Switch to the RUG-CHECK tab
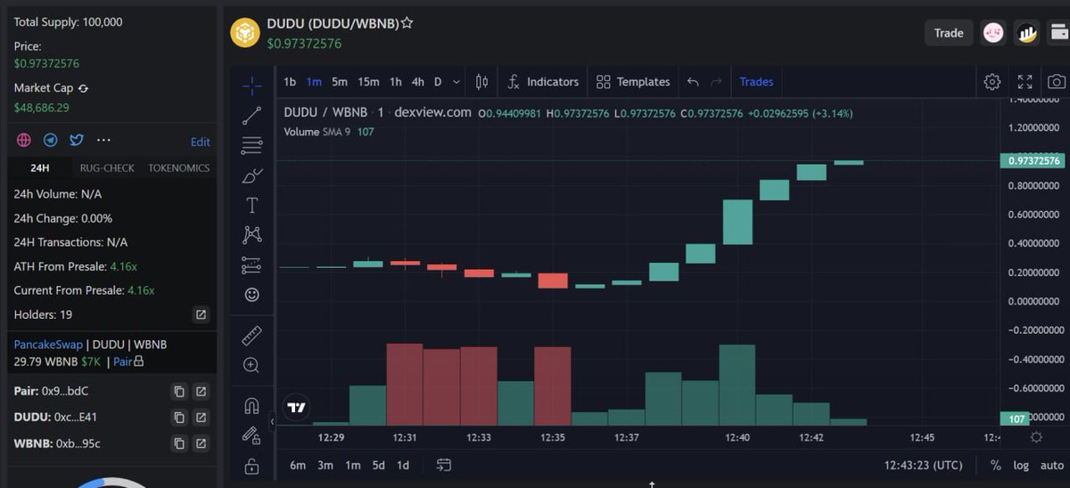This screenshot has width=1070, height=488. [107, 167]
